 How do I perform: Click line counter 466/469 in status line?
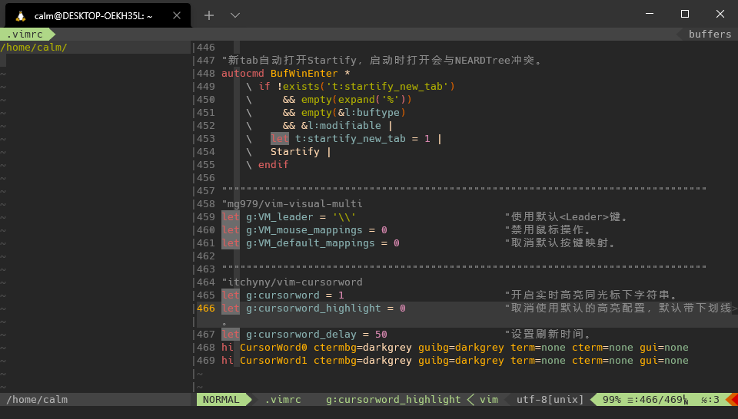[x=661, y=400]
